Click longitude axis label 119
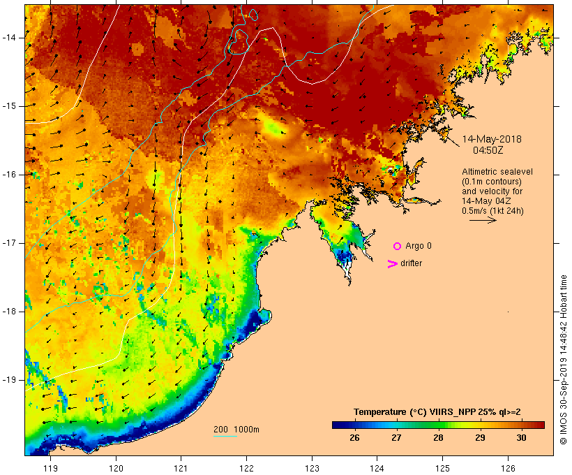Screen dimensions: 572x475 coord(50,468)
